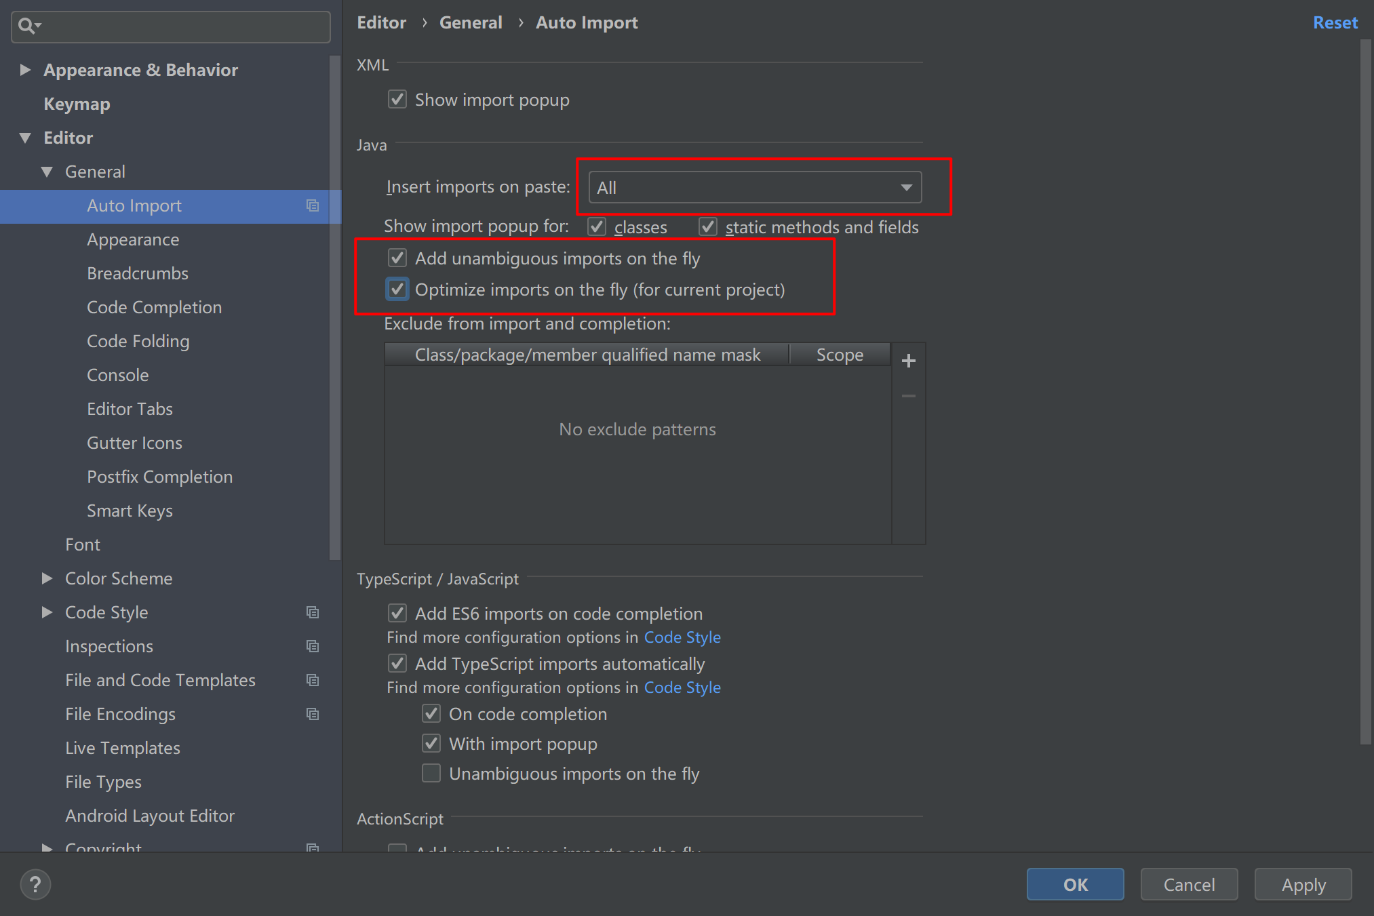Viewport: 1374px width, 916px height.
Task: Uncheck Add unambiguous imports on the fly
Action: 397,258
